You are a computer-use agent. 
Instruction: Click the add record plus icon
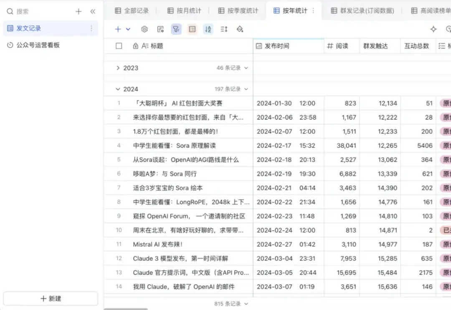[118, 29]
